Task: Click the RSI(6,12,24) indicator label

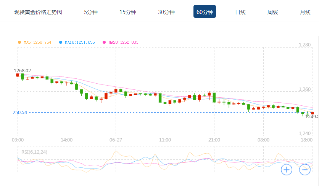Action: tap(34, 152)
